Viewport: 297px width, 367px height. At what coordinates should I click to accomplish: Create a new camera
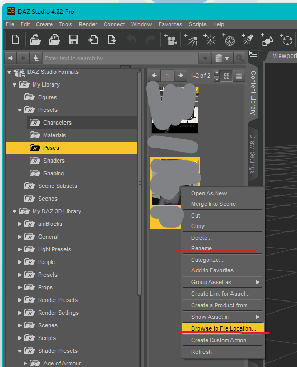click(171, 40)
